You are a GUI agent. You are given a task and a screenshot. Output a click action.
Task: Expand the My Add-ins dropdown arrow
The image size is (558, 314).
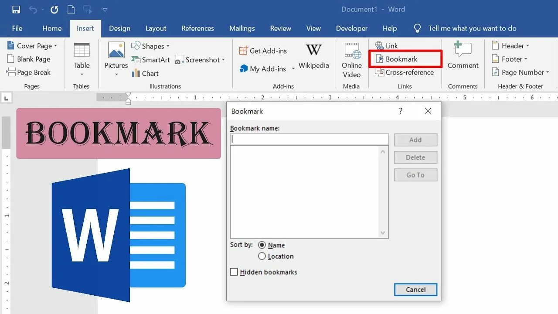coord(293,69)
